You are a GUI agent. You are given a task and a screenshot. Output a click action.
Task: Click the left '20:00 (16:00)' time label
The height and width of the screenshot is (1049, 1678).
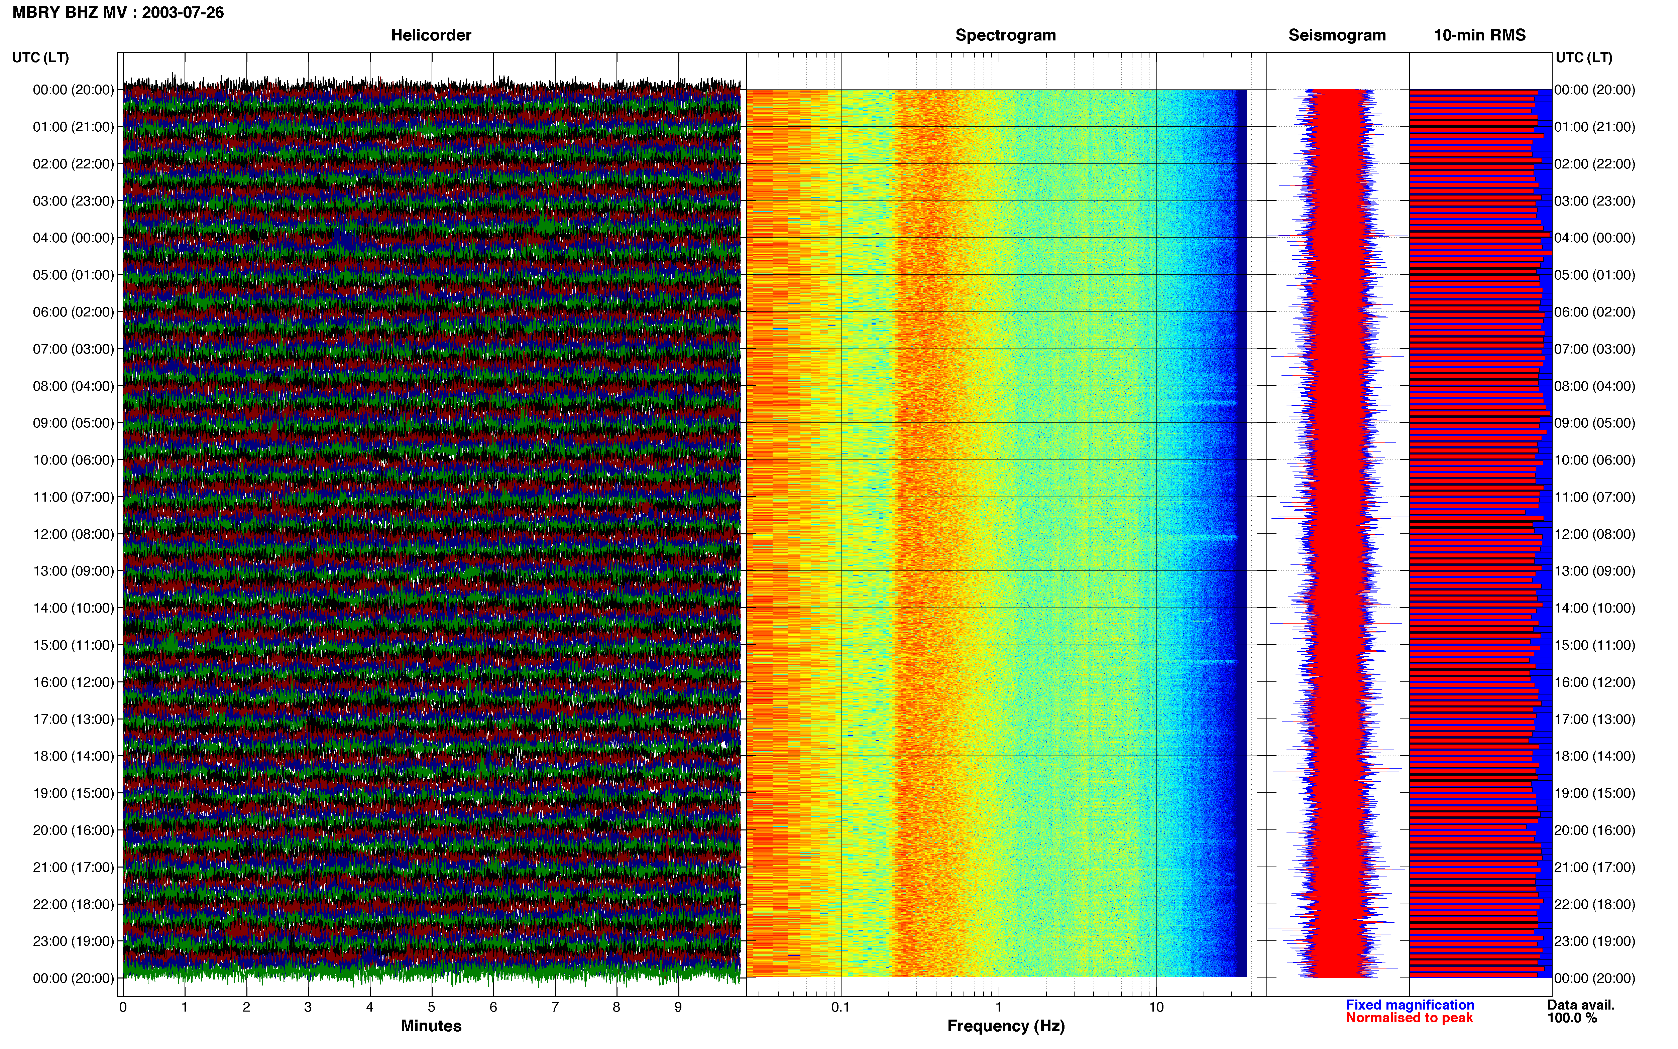point(74,830)
